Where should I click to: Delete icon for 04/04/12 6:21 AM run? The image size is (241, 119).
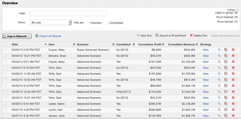(x=233, y=61)
